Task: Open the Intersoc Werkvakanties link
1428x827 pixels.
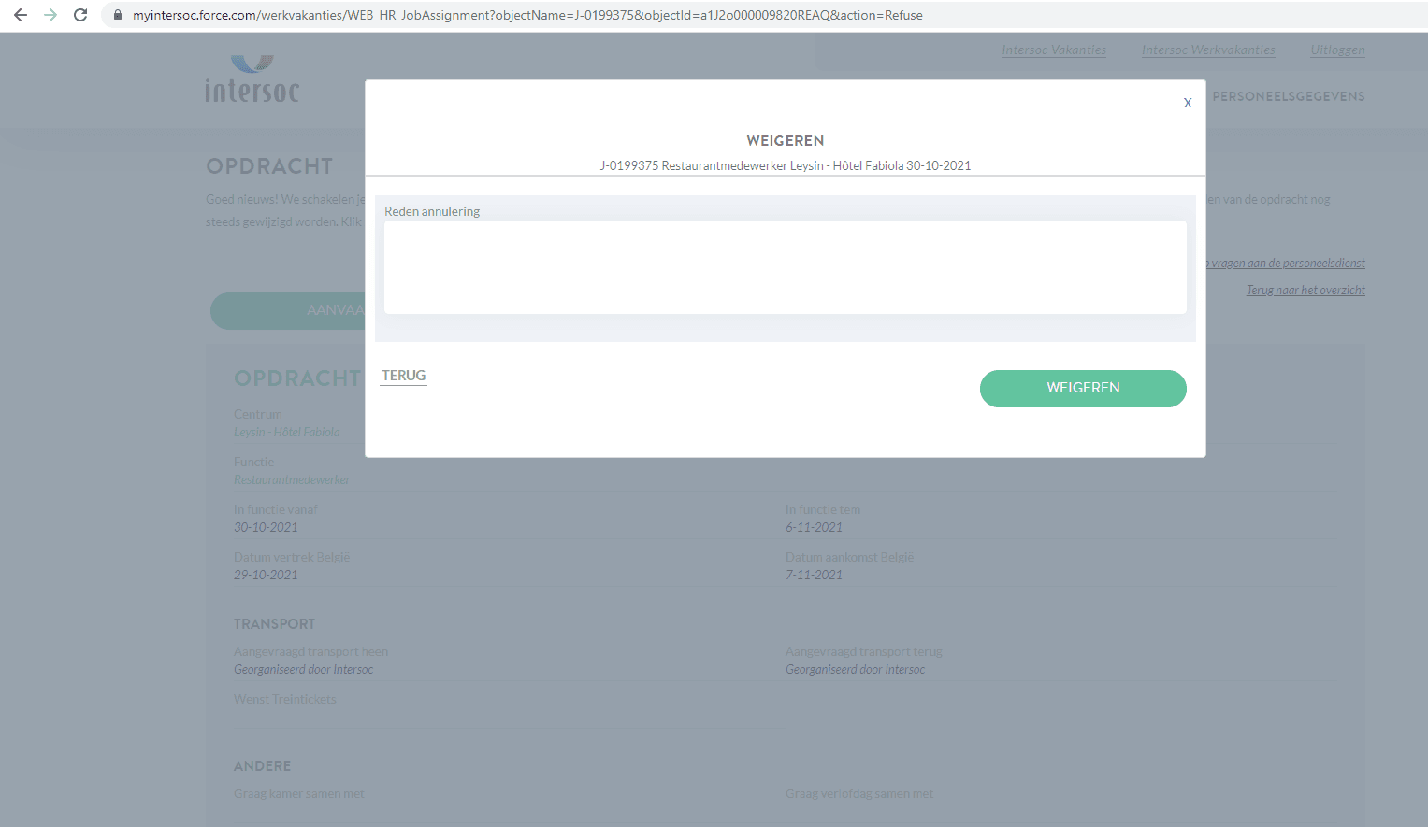Action: (x=1208, y=50)
